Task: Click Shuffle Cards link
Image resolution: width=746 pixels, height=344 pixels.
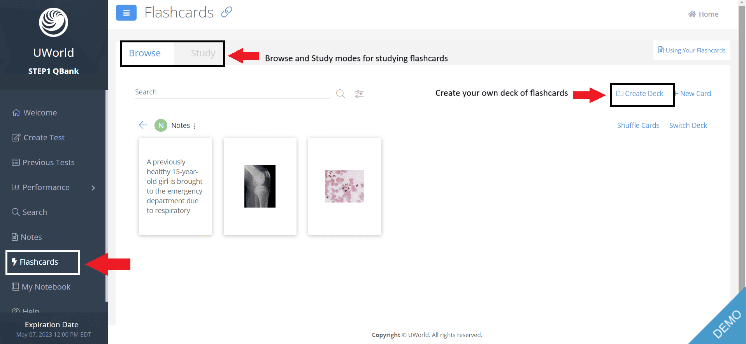Action: tap(638, 126)
